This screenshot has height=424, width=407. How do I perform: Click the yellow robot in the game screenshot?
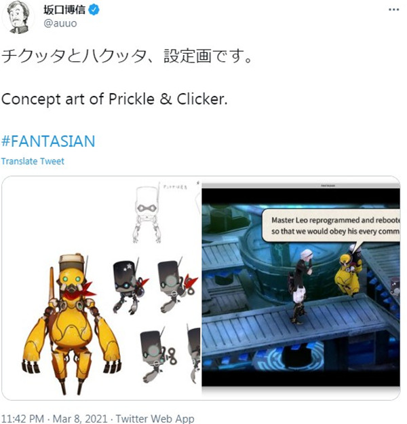point(347,275)
